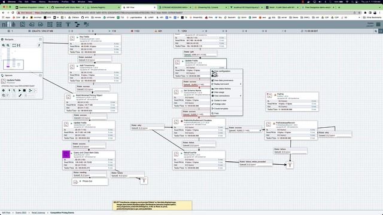Image resolution: width=383 pixels, height=215 pixels.
Task: Add a Label from the toolbar
Action: (x=86, y=24)
